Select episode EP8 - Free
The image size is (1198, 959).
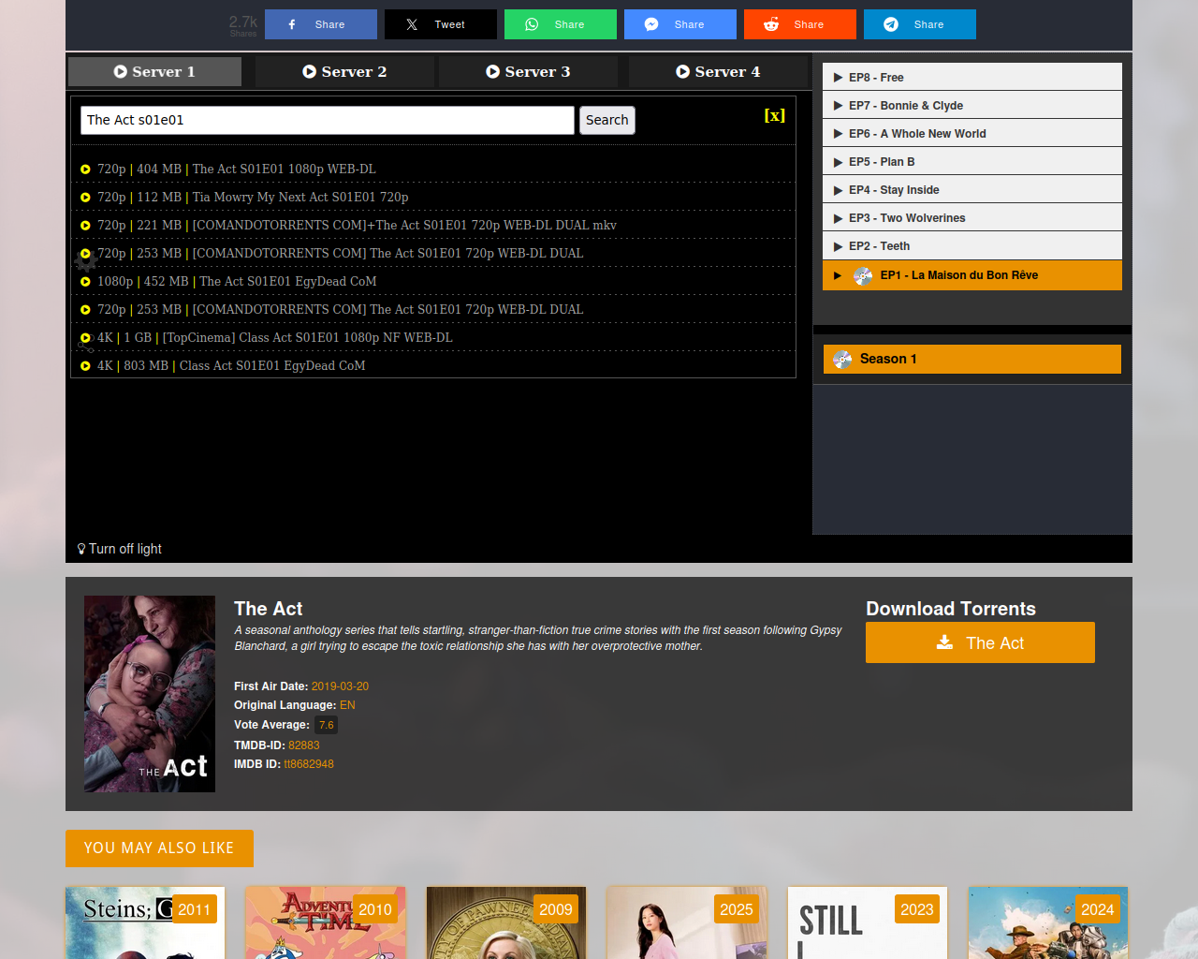pos(972,77)
